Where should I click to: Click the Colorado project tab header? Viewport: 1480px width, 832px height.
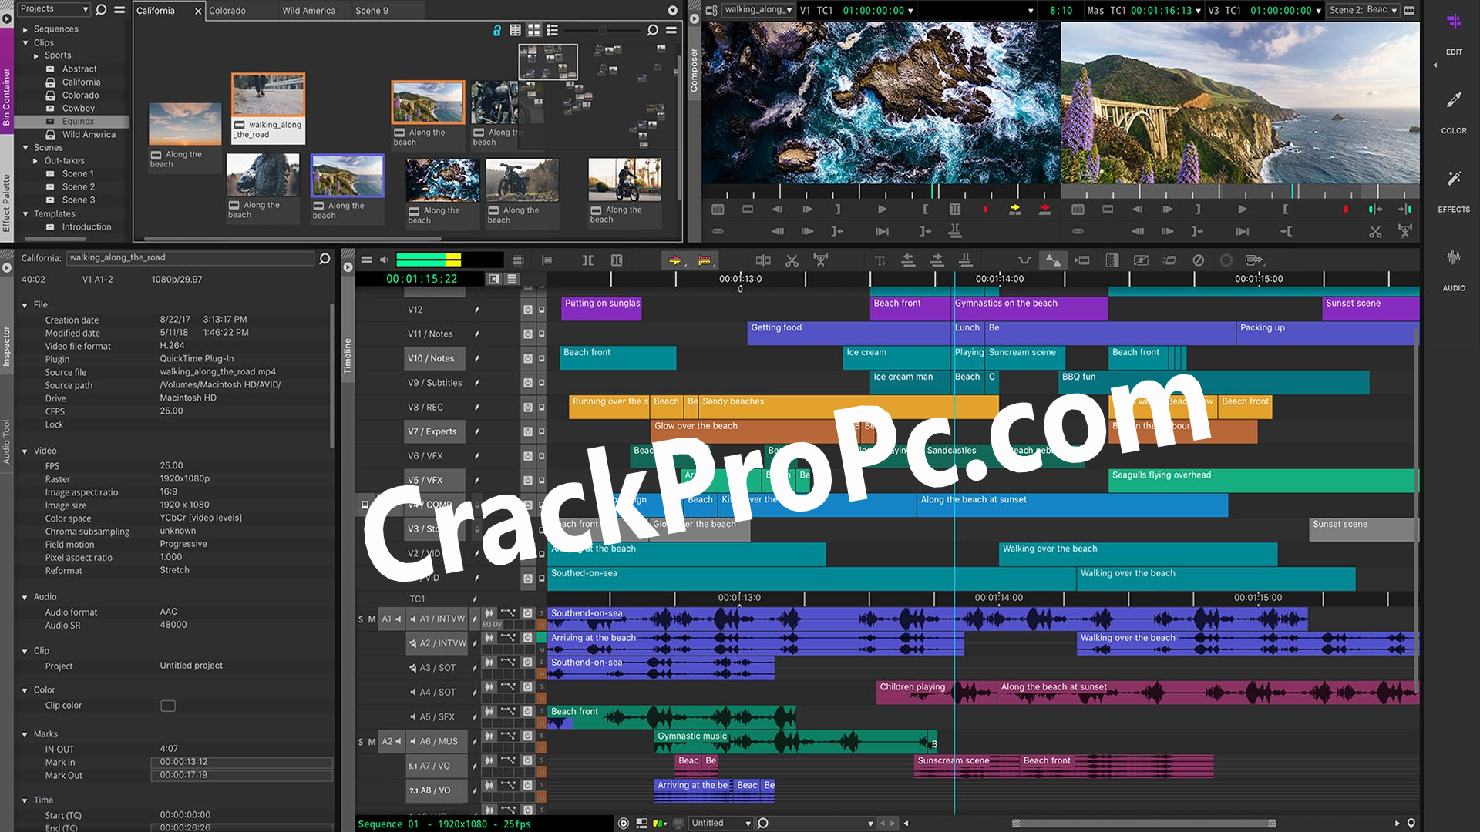click(x=224, y=10)
